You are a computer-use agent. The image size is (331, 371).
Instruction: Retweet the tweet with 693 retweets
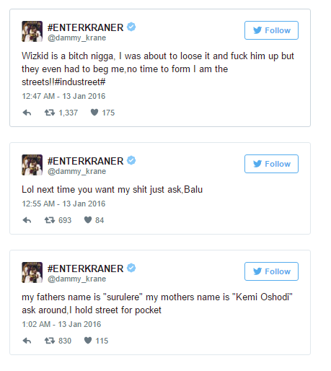tap(50, 220)
